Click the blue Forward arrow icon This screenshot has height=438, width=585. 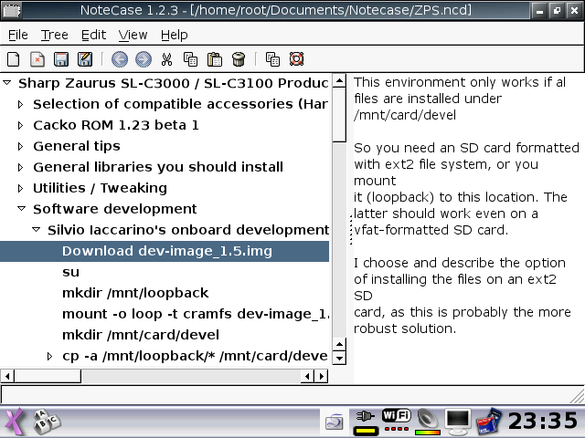click(144, 59)
